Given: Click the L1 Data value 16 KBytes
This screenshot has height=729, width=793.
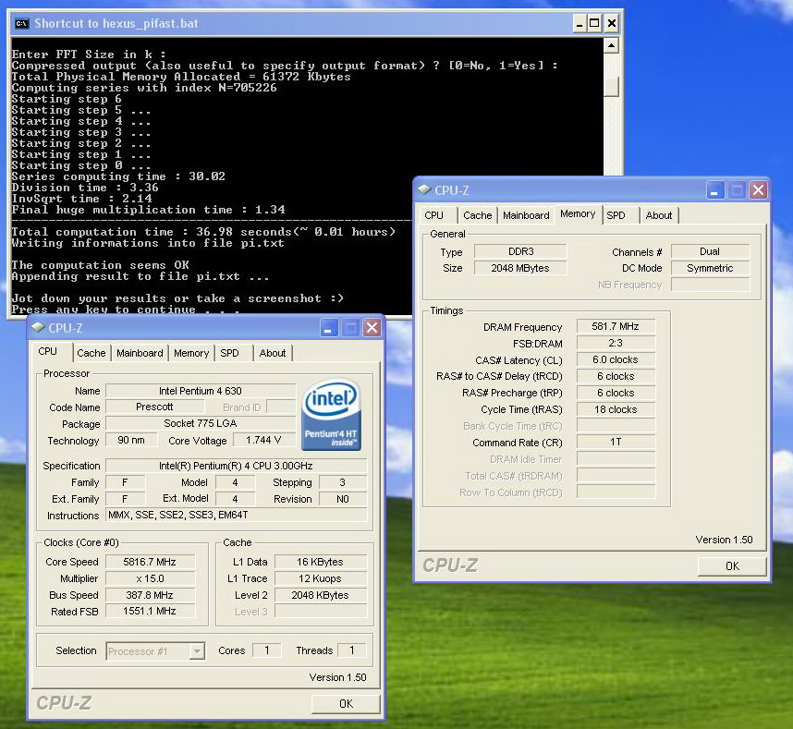Looking at the screenshot, I should (x=320, y=562).
